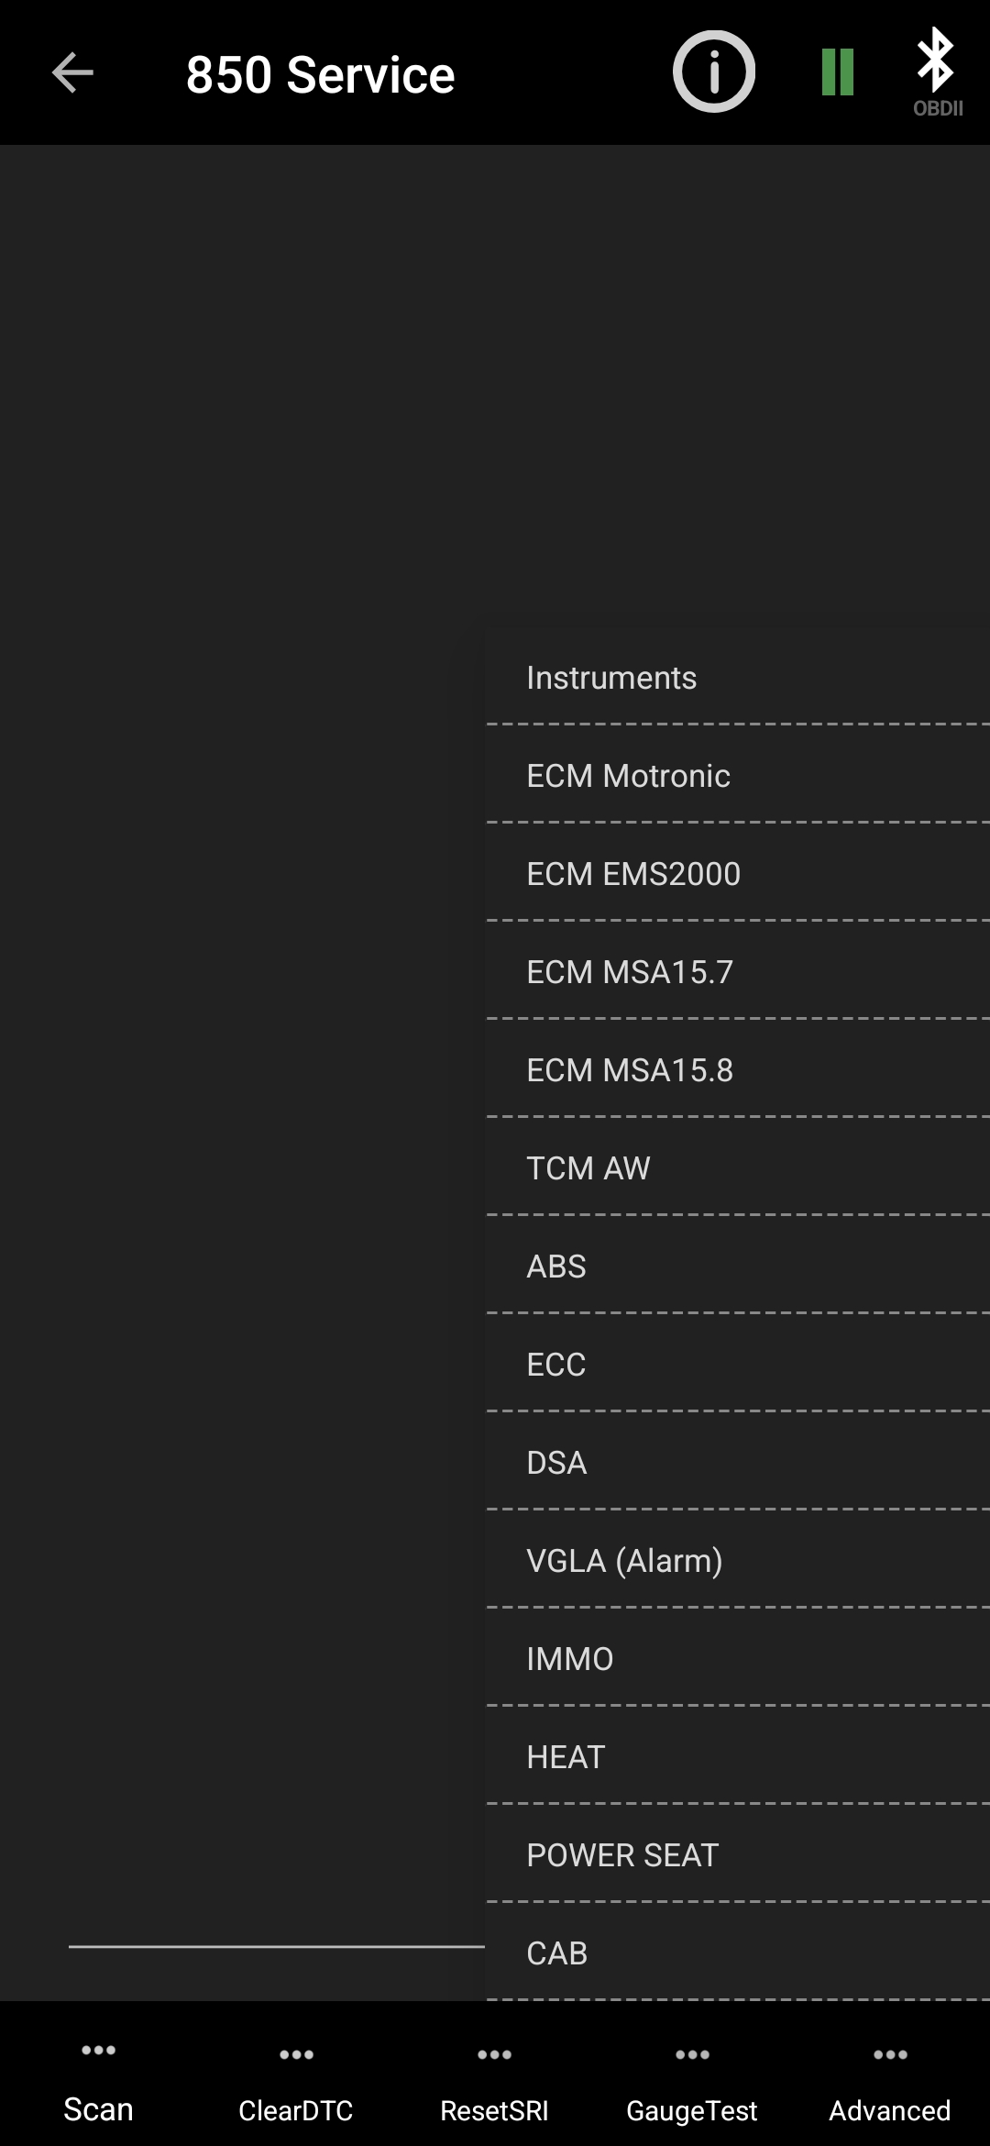Select Instruments from the list
Viewport: 990px width, 2146px height.
coord(611,678)
